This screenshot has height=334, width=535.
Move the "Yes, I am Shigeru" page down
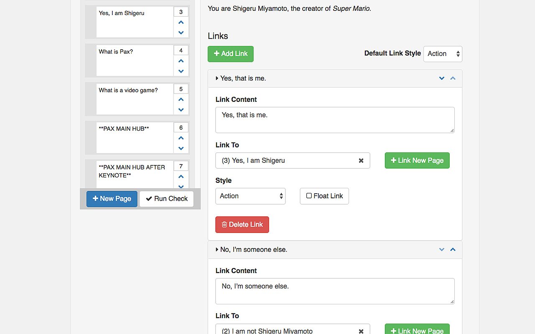(181, 33)
